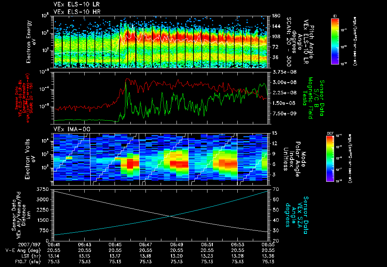Viewport: 387px width, 267px height.
Task: Click the 2.25e-08 magnetic field tick value
Action: 284,93
